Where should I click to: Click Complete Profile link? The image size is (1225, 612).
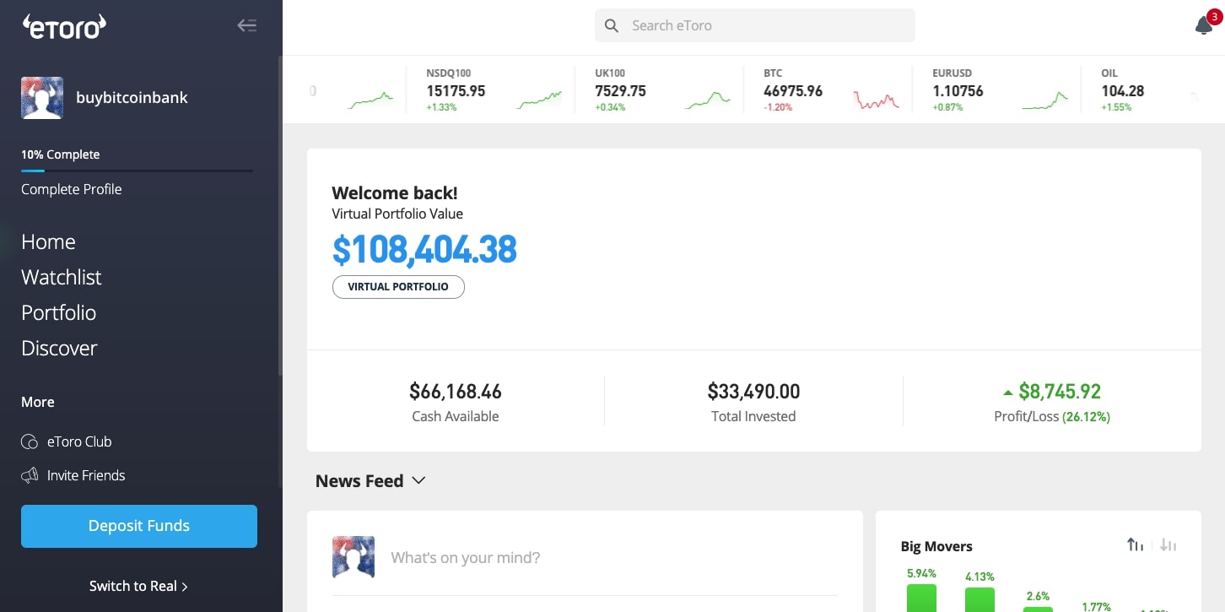coord(72,189)
